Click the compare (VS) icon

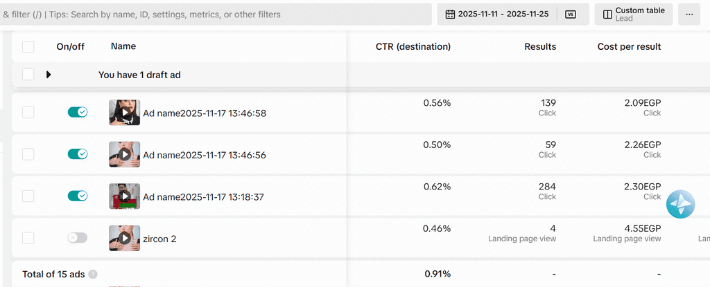coord(571,15)
